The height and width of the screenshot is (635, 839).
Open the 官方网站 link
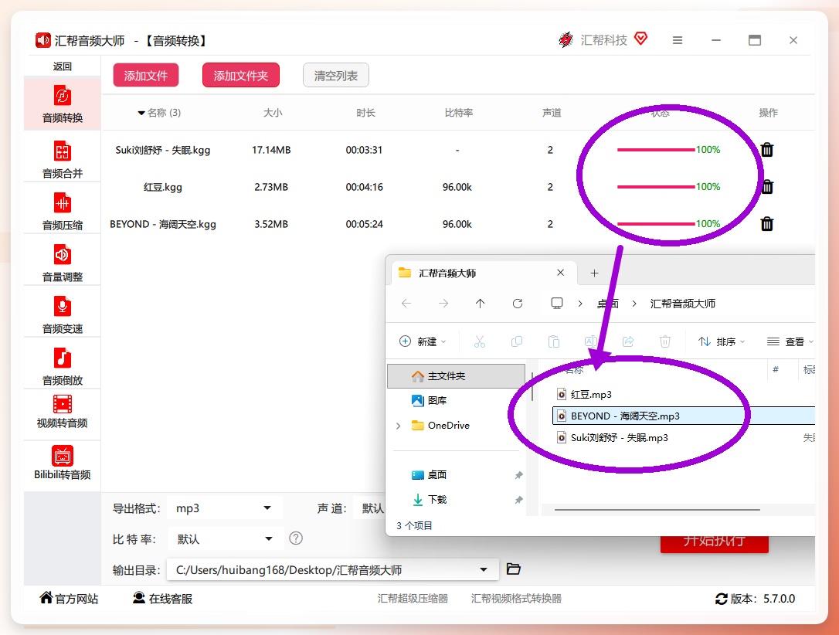[69, 599]
